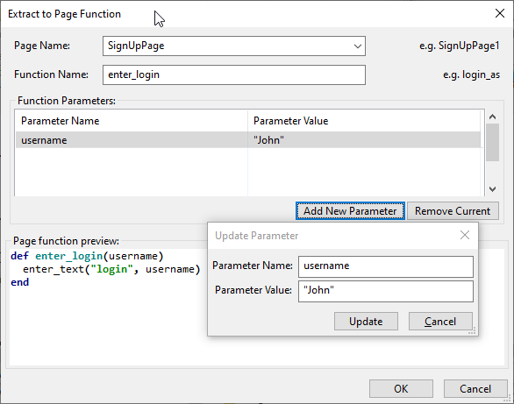514x404 pixels.
Task: Click Update in the parameter popup
Action: coord(366,321)
